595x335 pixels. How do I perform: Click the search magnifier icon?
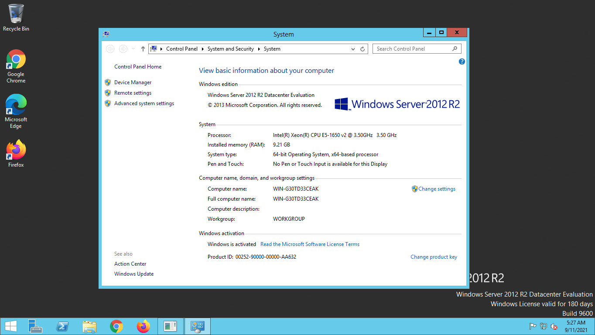[455, 49]
